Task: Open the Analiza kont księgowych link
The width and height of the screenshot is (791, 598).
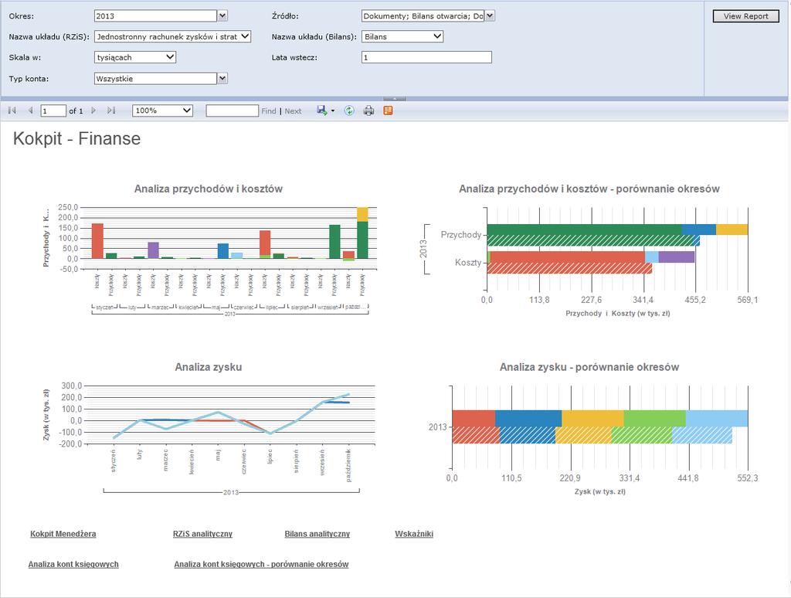Action: pyautogui.click(x=73, y=564)
